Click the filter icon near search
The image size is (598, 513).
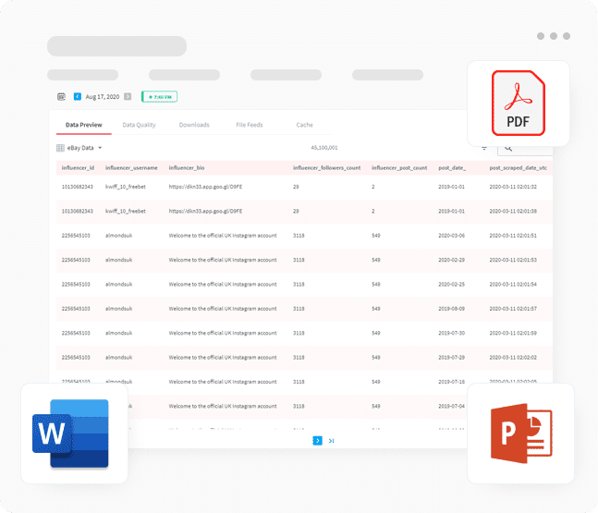pos(484,148)
